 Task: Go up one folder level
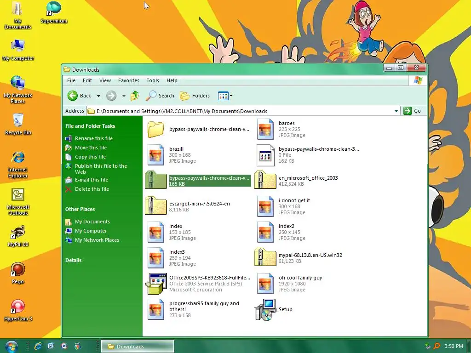click(135, 96)
